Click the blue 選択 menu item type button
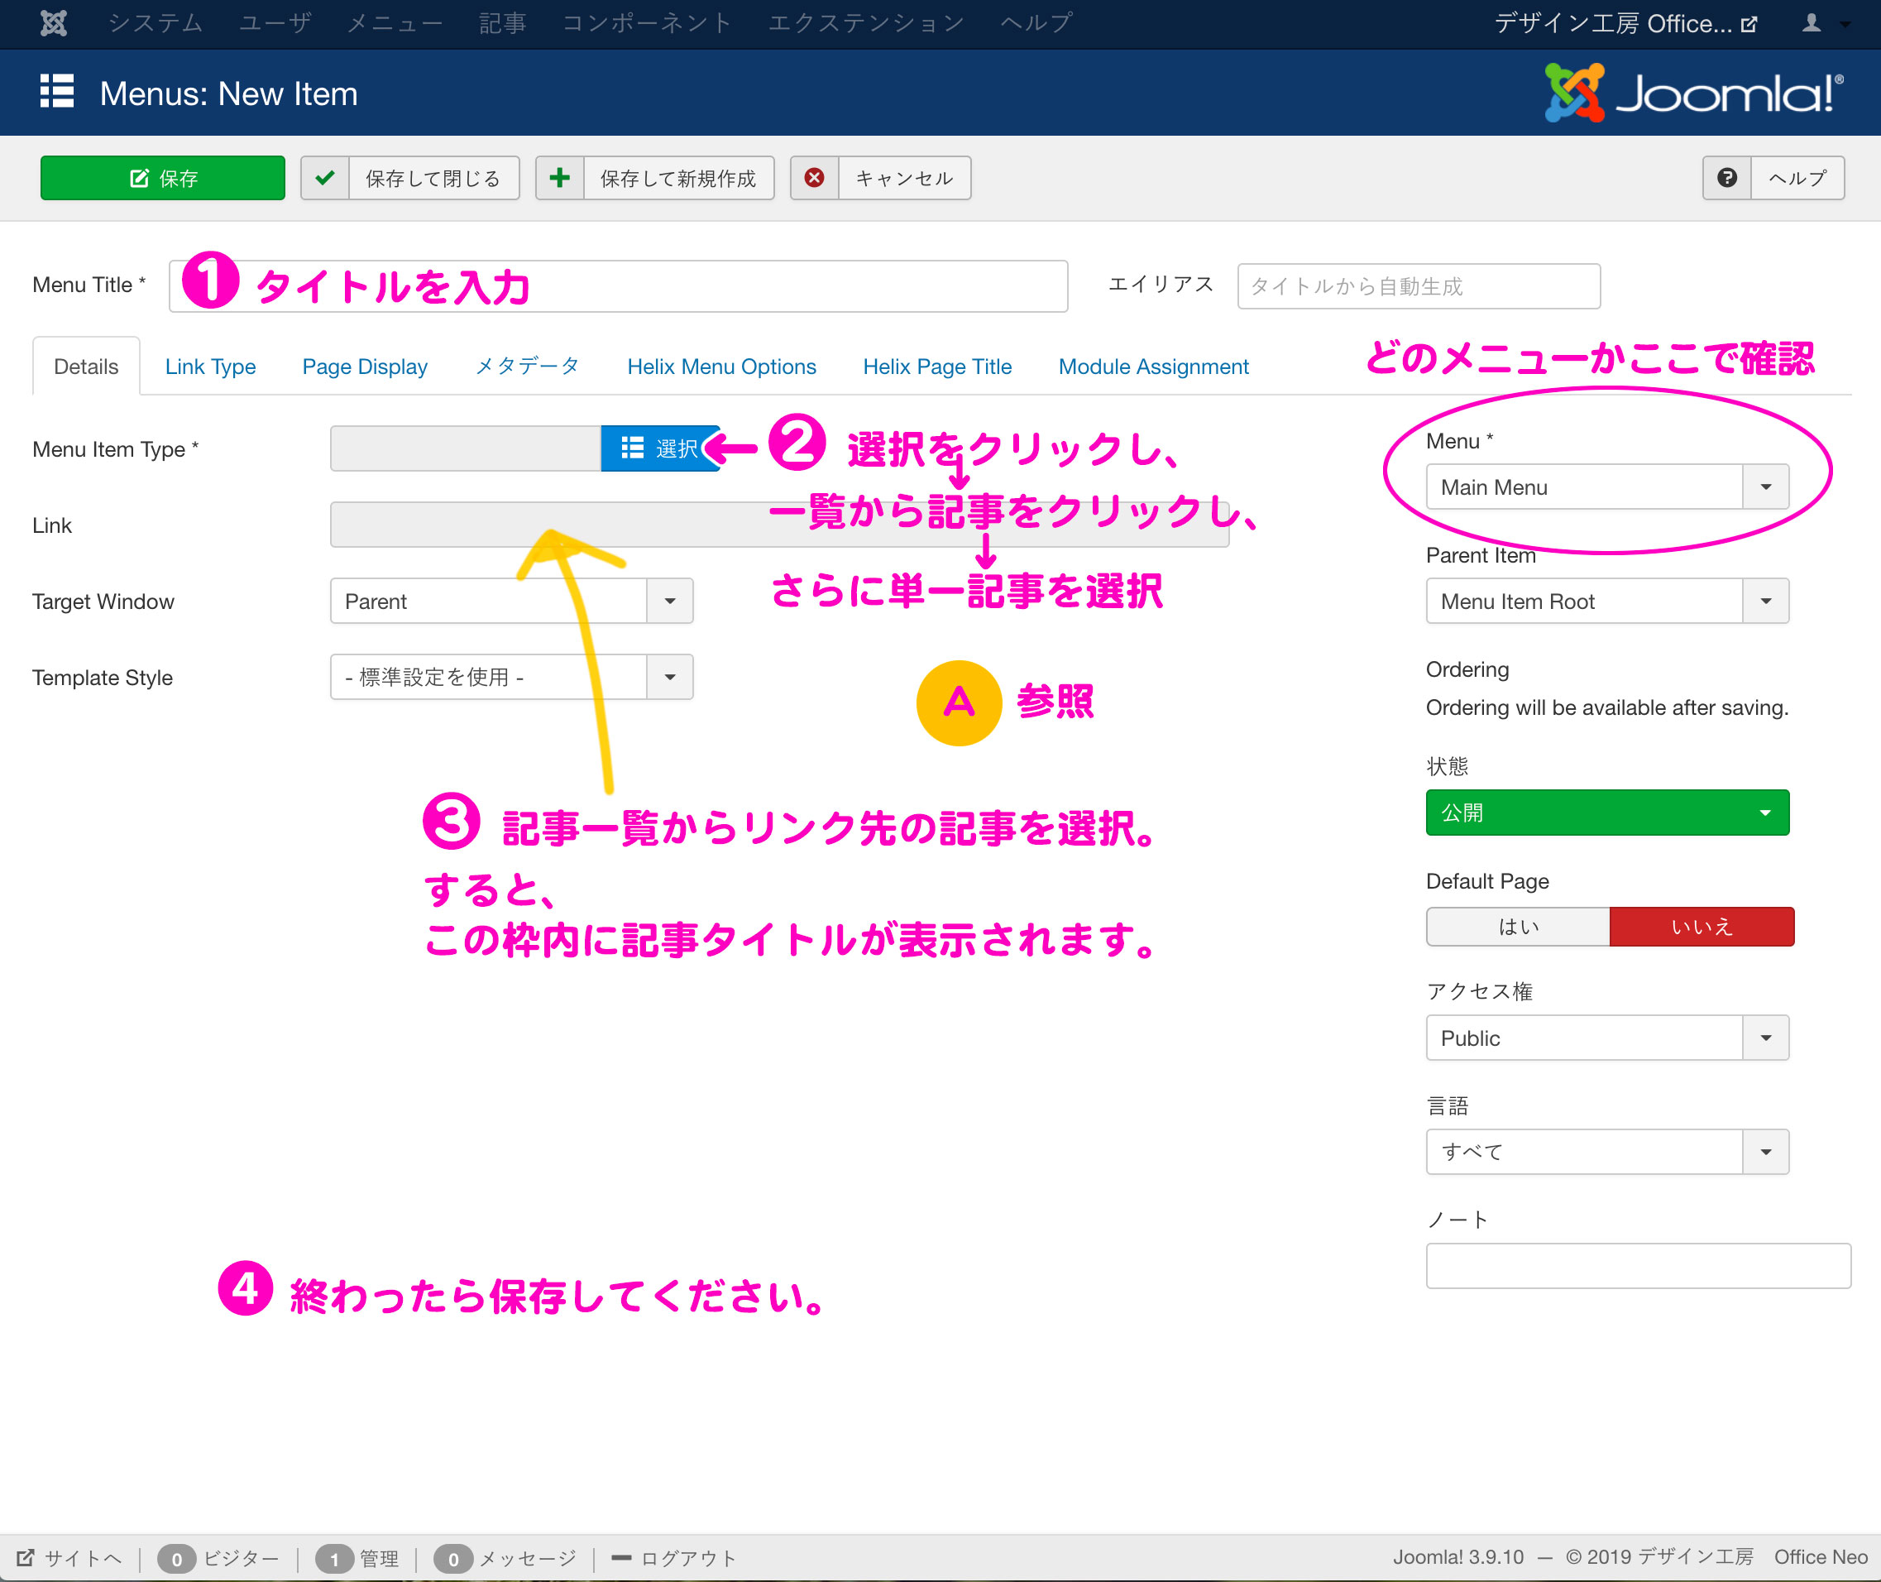1881x1582 pixels. coord(660,448)
